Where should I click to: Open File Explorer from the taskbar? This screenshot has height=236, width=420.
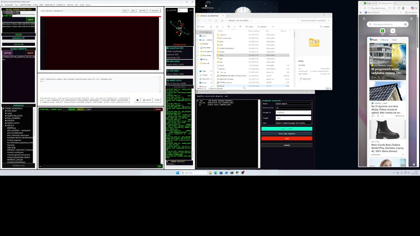[210, 173]
